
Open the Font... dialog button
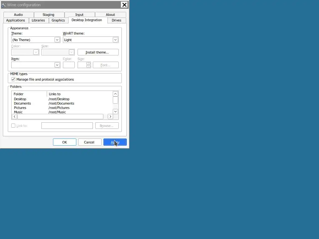tap(106, 65)
